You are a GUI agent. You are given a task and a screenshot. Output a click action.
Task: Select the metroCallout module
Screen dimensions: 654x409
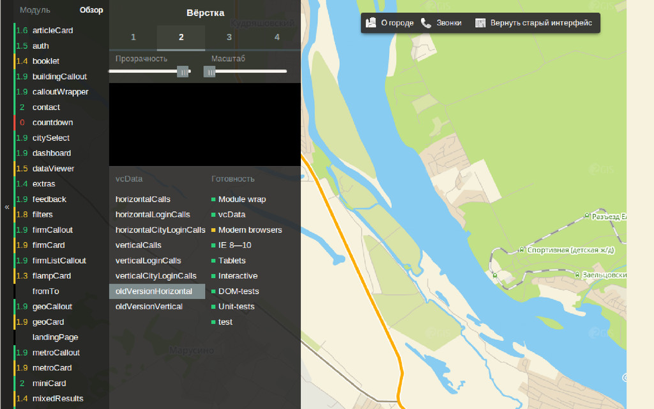pyautogui.click(x=56, y=353)
